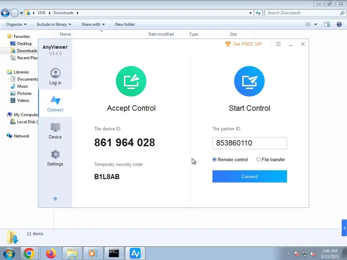Click the green Accept Control icon

131,81
